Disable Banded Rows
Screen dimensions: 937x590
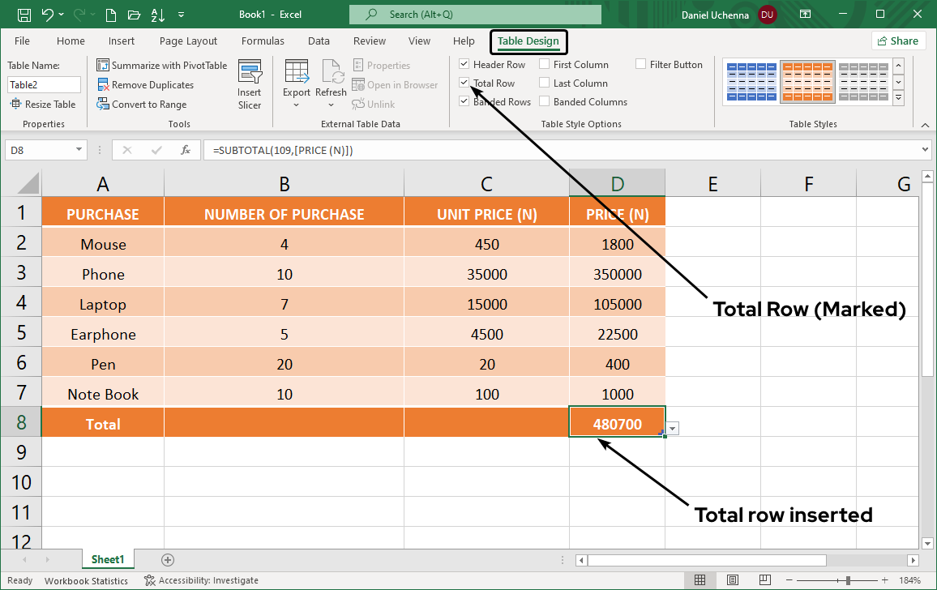click(x=464, y=101)
